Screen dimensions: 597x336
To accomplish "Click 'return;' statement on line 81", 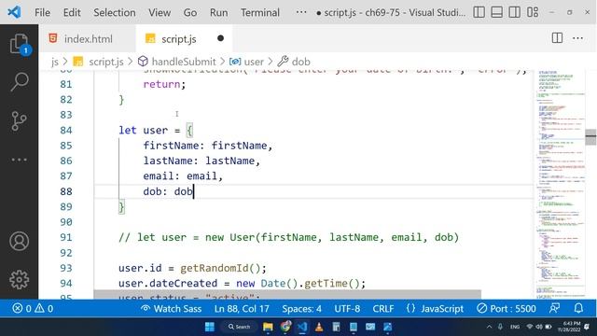I will pos(164,84).
